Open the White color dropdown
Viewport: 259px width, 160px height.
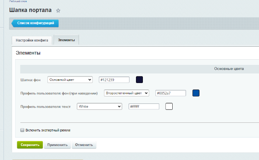(x=99, y=106)
